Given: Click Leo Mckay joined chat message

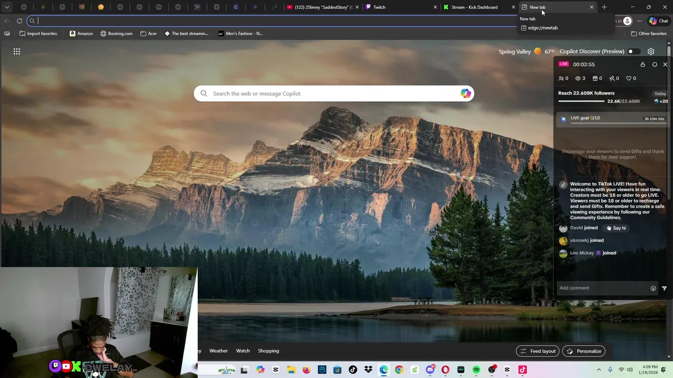Looking at the screenshot, I should point(587,253).
